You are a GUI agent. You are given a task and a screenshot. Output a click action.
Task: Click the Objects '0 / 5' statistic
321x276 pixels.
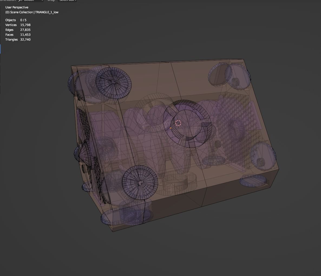click(23, 20)
